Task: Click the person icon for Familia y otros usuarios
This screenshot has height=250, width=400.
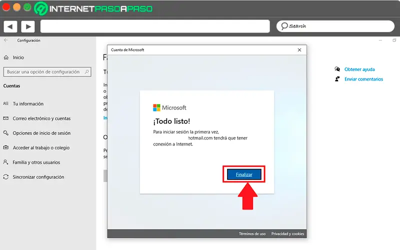Action: (x=5, y=162)
